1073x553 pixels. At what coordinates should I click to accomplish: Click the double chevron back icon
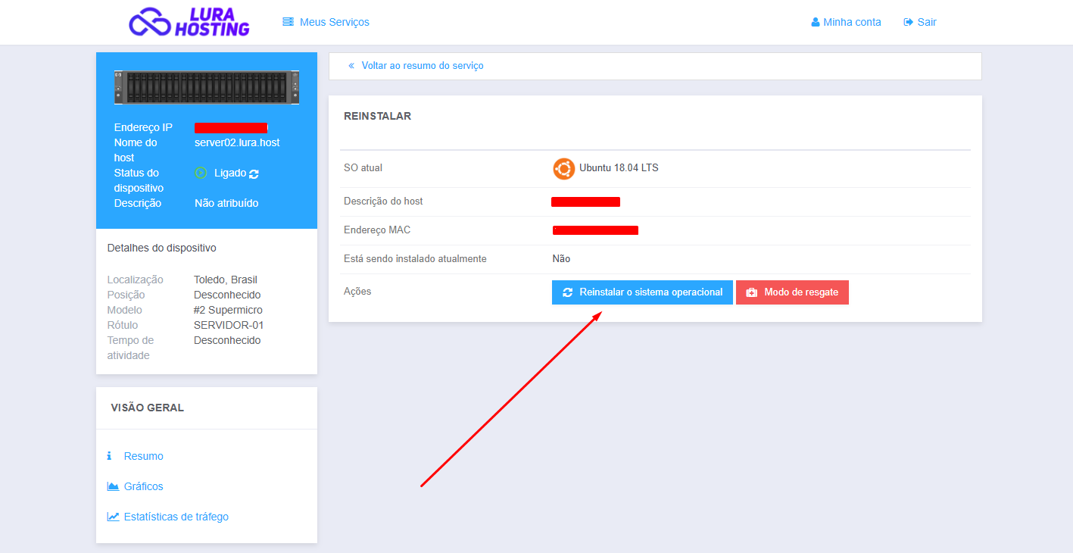(x=351, y=66)
